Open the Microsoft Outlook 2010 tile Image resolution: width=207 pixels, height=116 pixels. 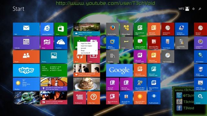tap(154, 57)
